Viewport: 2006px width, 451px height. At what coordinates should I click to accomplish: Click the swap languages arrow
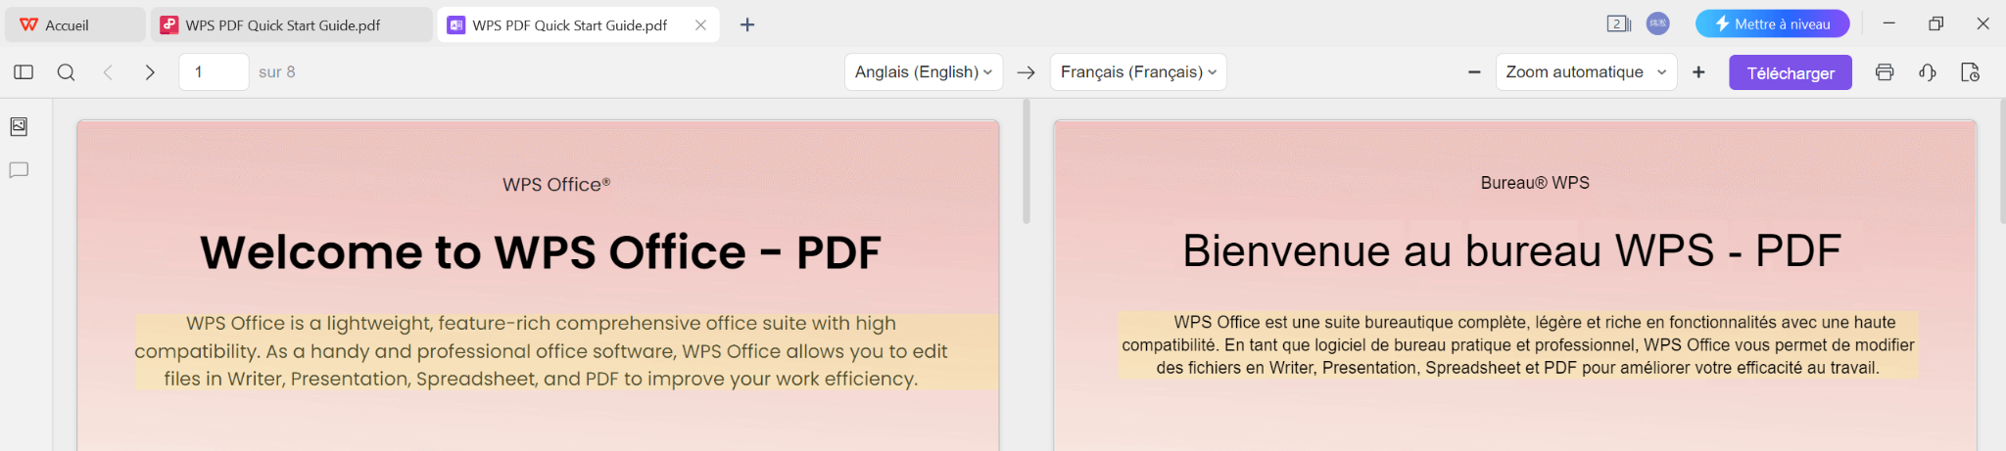pyautogui.click(x=1026, y=72)
